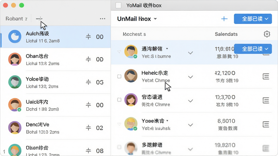278x156 pixels.
Task: Click the small icon right of Bobant z
Action: (x=39, y=19)
